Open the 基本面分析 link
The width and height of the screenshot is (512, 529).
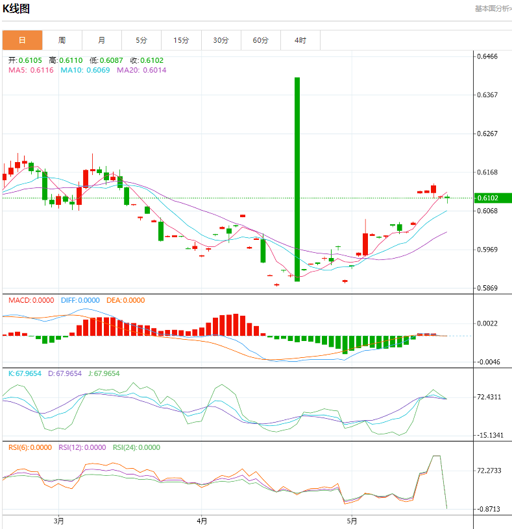pyautogui.click(x=493, y=8)
